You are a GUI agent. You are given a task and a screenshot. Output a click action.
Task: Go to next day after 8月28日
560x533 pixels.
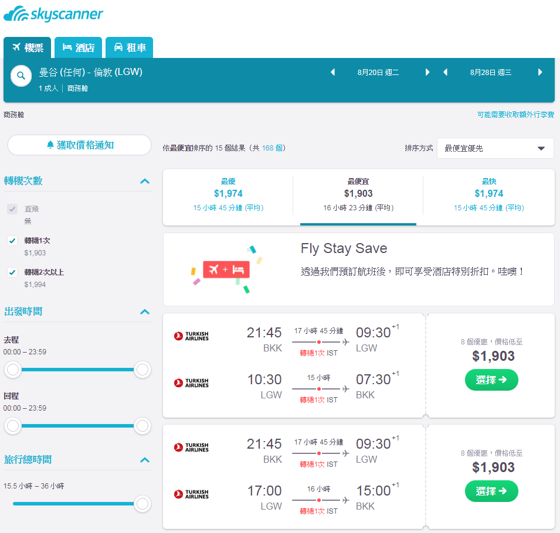pos(540,72)
